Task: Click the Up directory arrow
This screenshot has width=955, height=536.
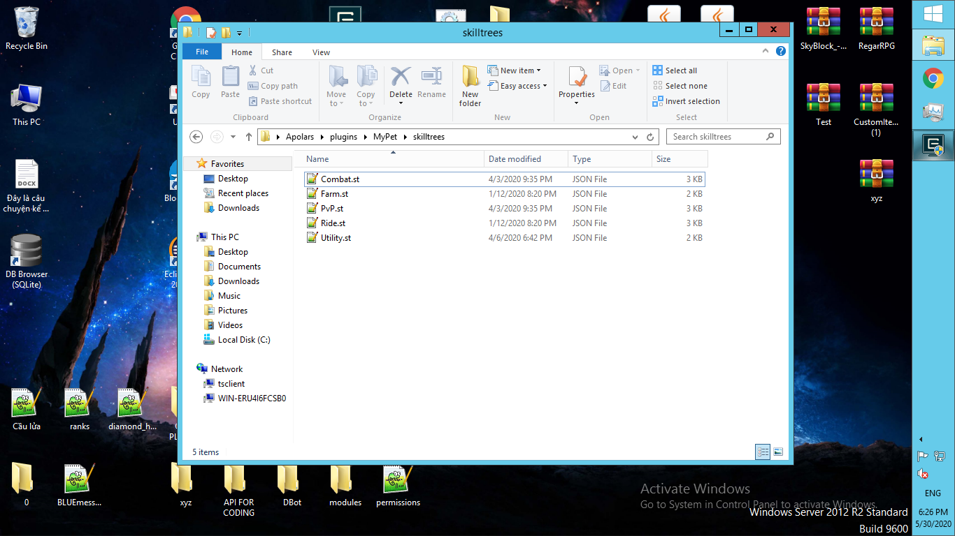Action: [x=248, y=137]
